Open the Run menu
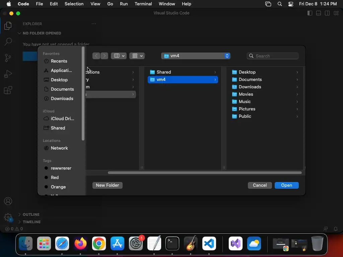Image resolution: width=343 pixels, height=257 pixels. click(x=124, y=4)
